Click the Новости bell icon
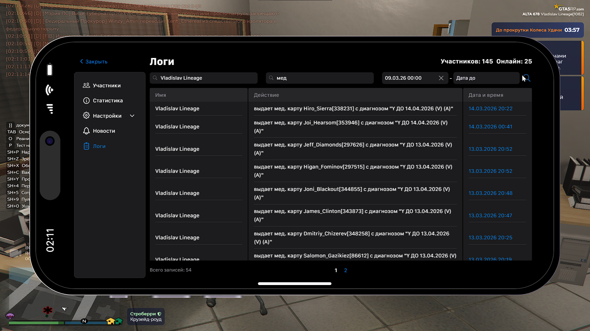This screenshot has width=590, height=331. (x=86, y=131)
